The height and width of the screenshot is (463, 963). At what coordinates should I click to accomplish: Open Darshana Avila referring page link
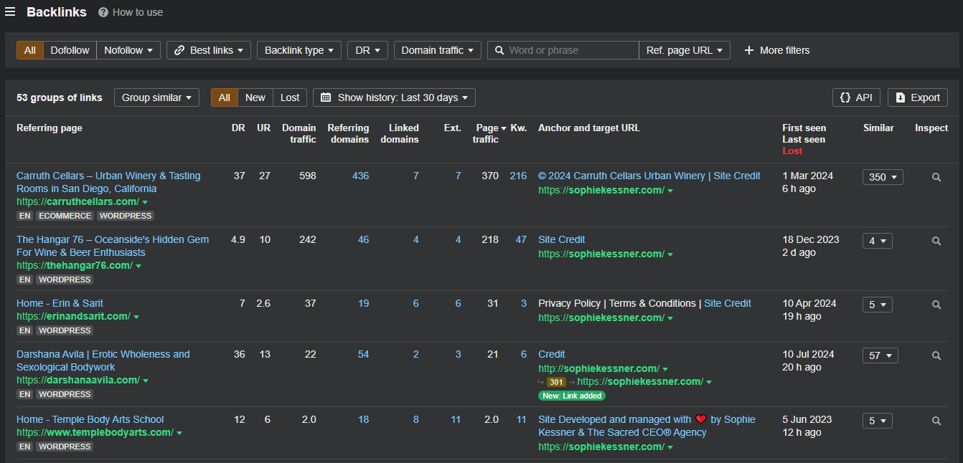(103, 361)
